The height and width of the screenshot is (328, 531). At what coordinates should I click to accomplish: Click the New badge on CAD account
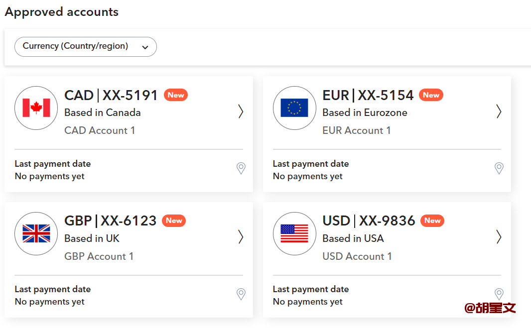[x=176, y=95]
